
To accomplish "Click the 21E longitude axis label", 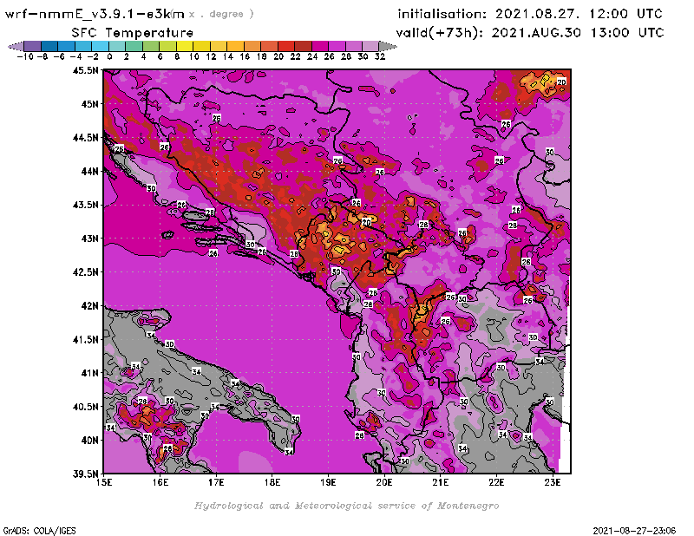I will click(441, 482).
